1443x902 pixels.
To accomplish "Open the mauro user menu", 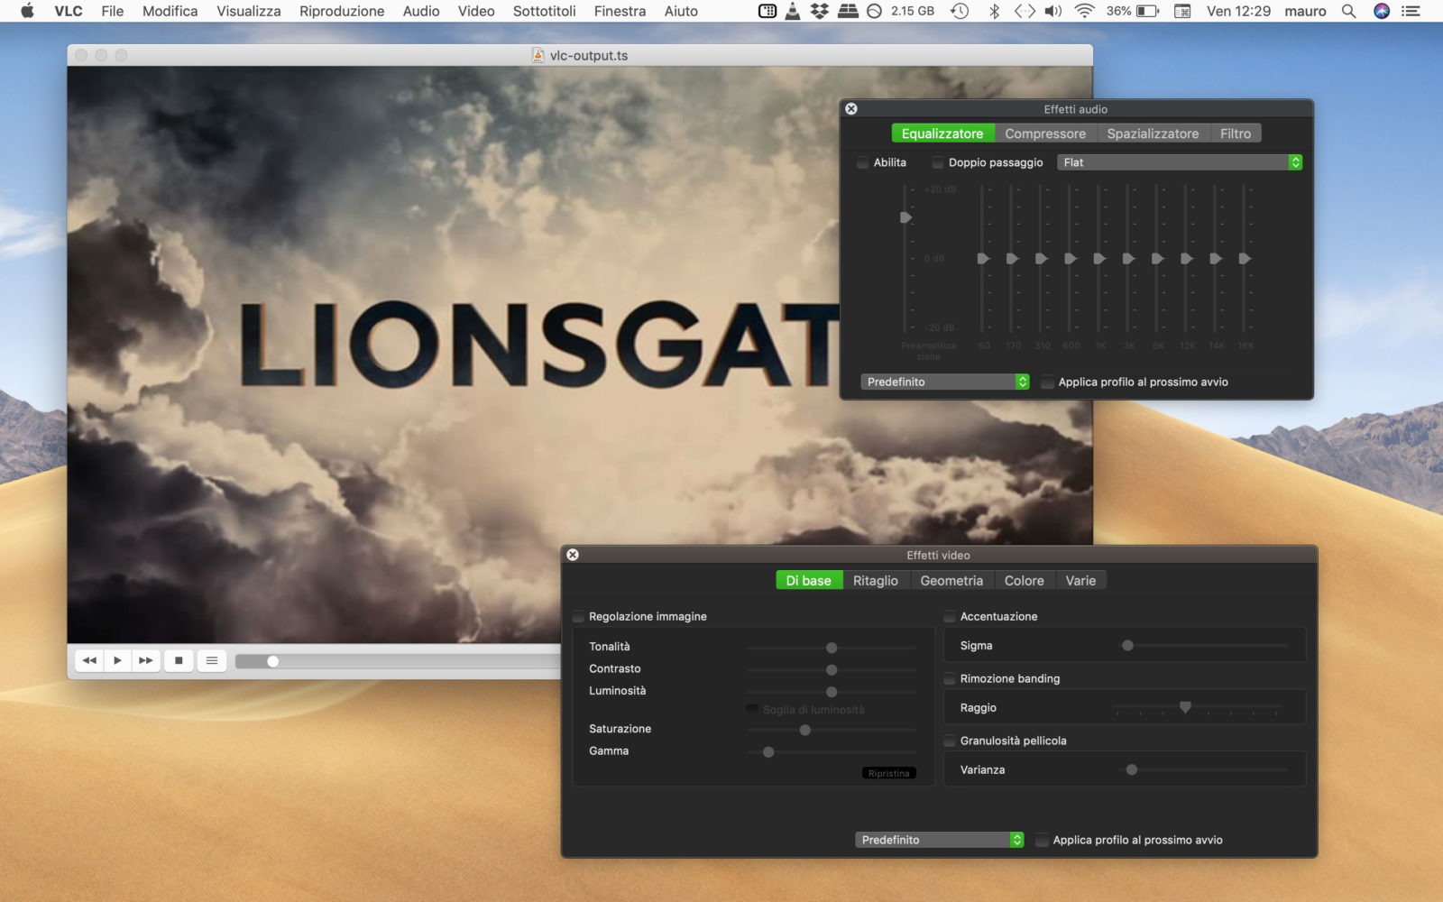I will (1305, 11).
